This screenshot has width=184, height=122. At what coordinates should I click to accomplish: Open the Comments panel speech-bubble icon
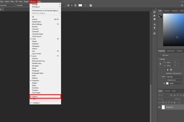[155, 19]
